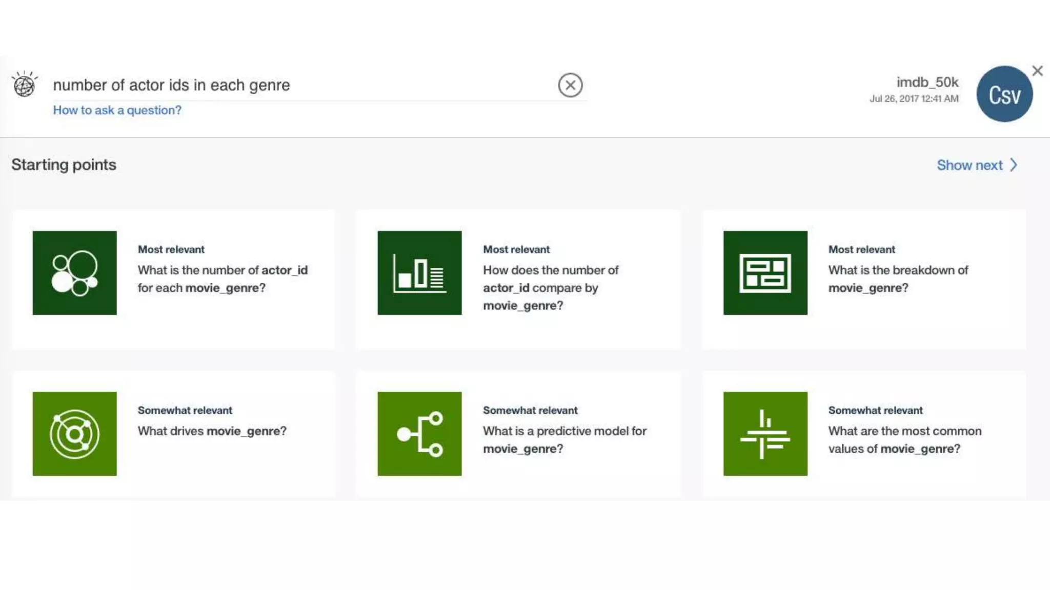This screenshot has height=590, width=1050.
Task: Click the Csv dataset badge
Action: click(x=1004, y=94)
